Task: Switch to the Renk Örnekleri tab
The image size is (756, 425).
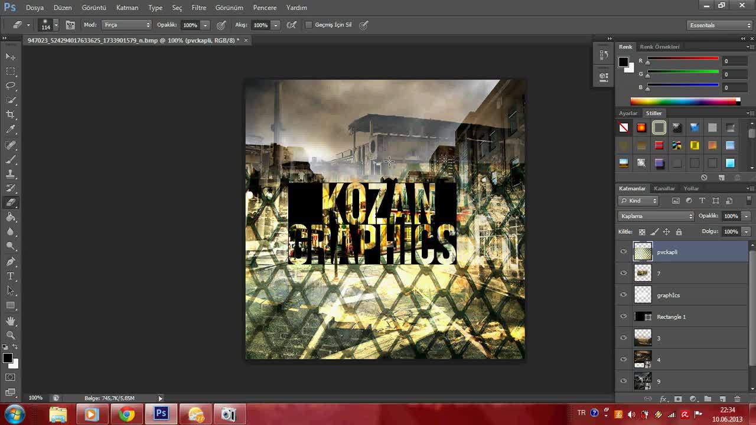Action: point(660,47)
